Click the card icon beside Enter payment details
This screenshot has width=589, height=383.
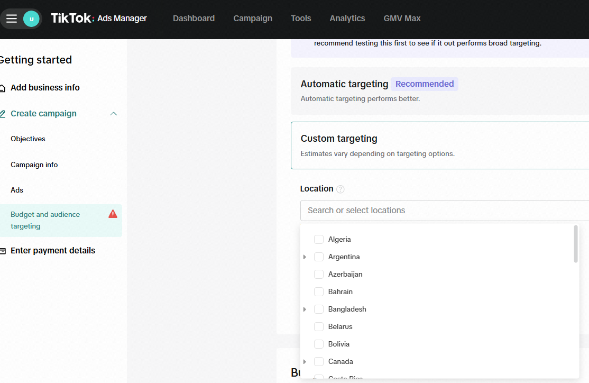(3, 251)
